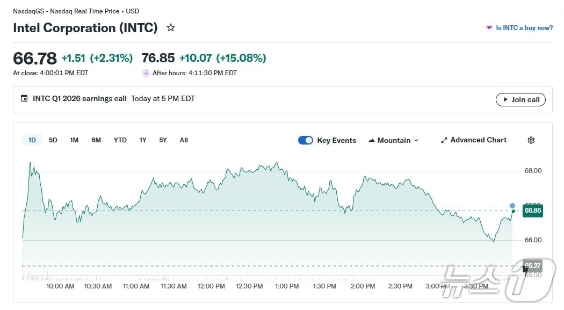Open chart settings gear icon
This screenshot has width=564, height=310.
coord(531,140)
